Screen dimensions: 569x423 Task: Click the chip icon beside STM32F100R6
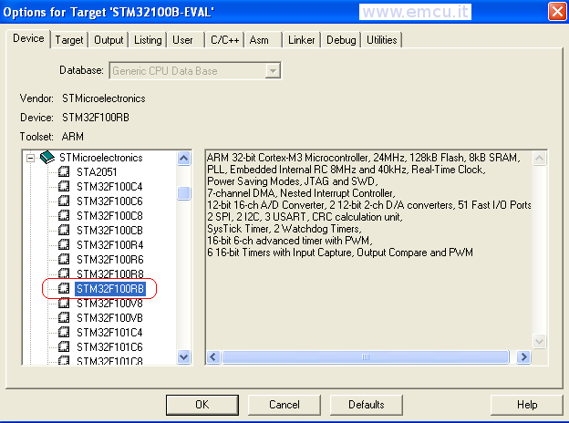coord(64,259)
